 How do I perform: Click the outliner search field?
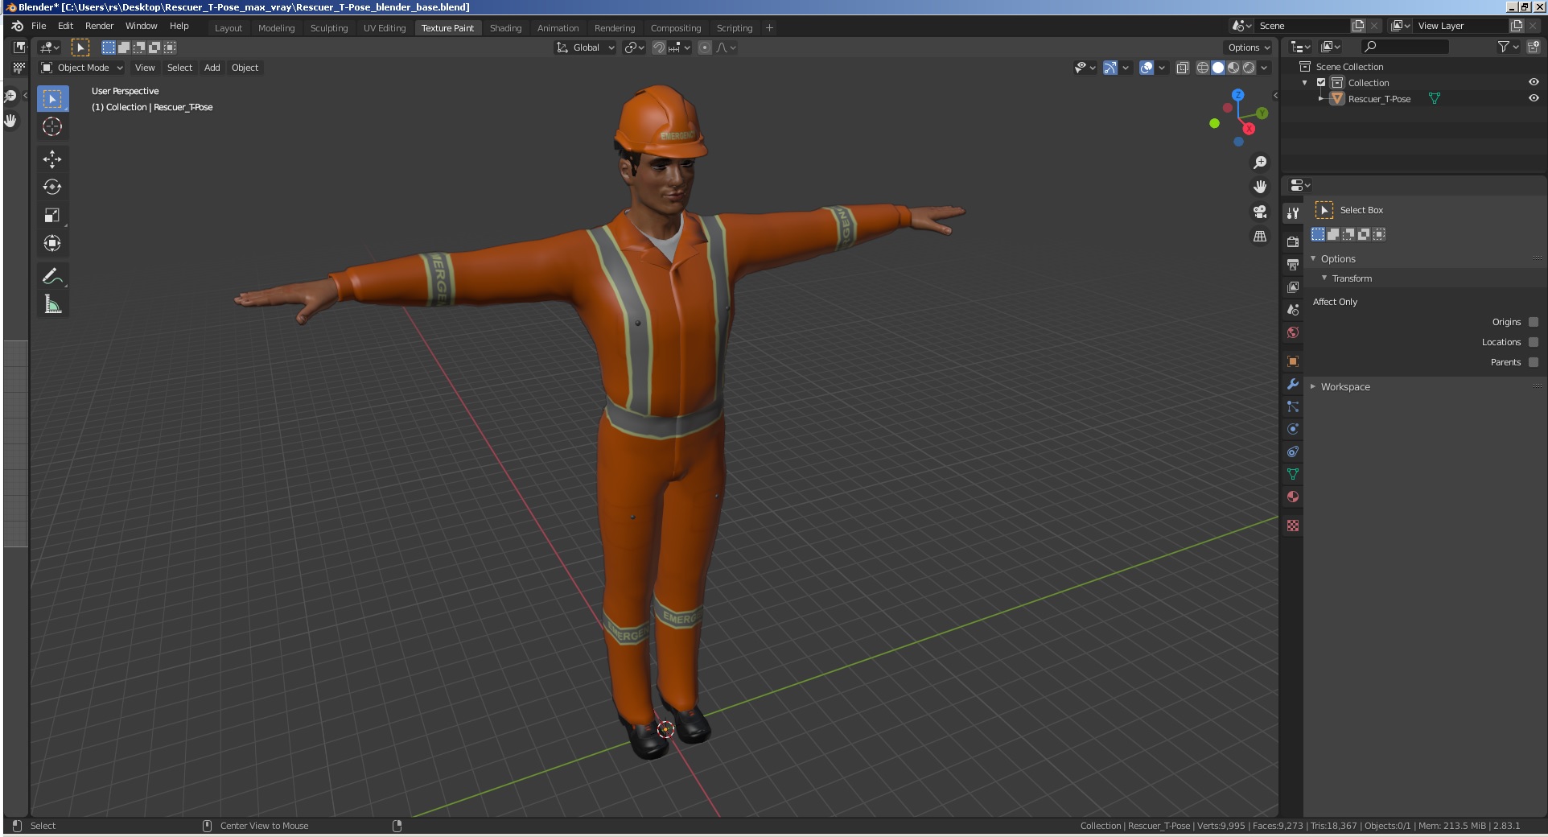coord(1405,47)
